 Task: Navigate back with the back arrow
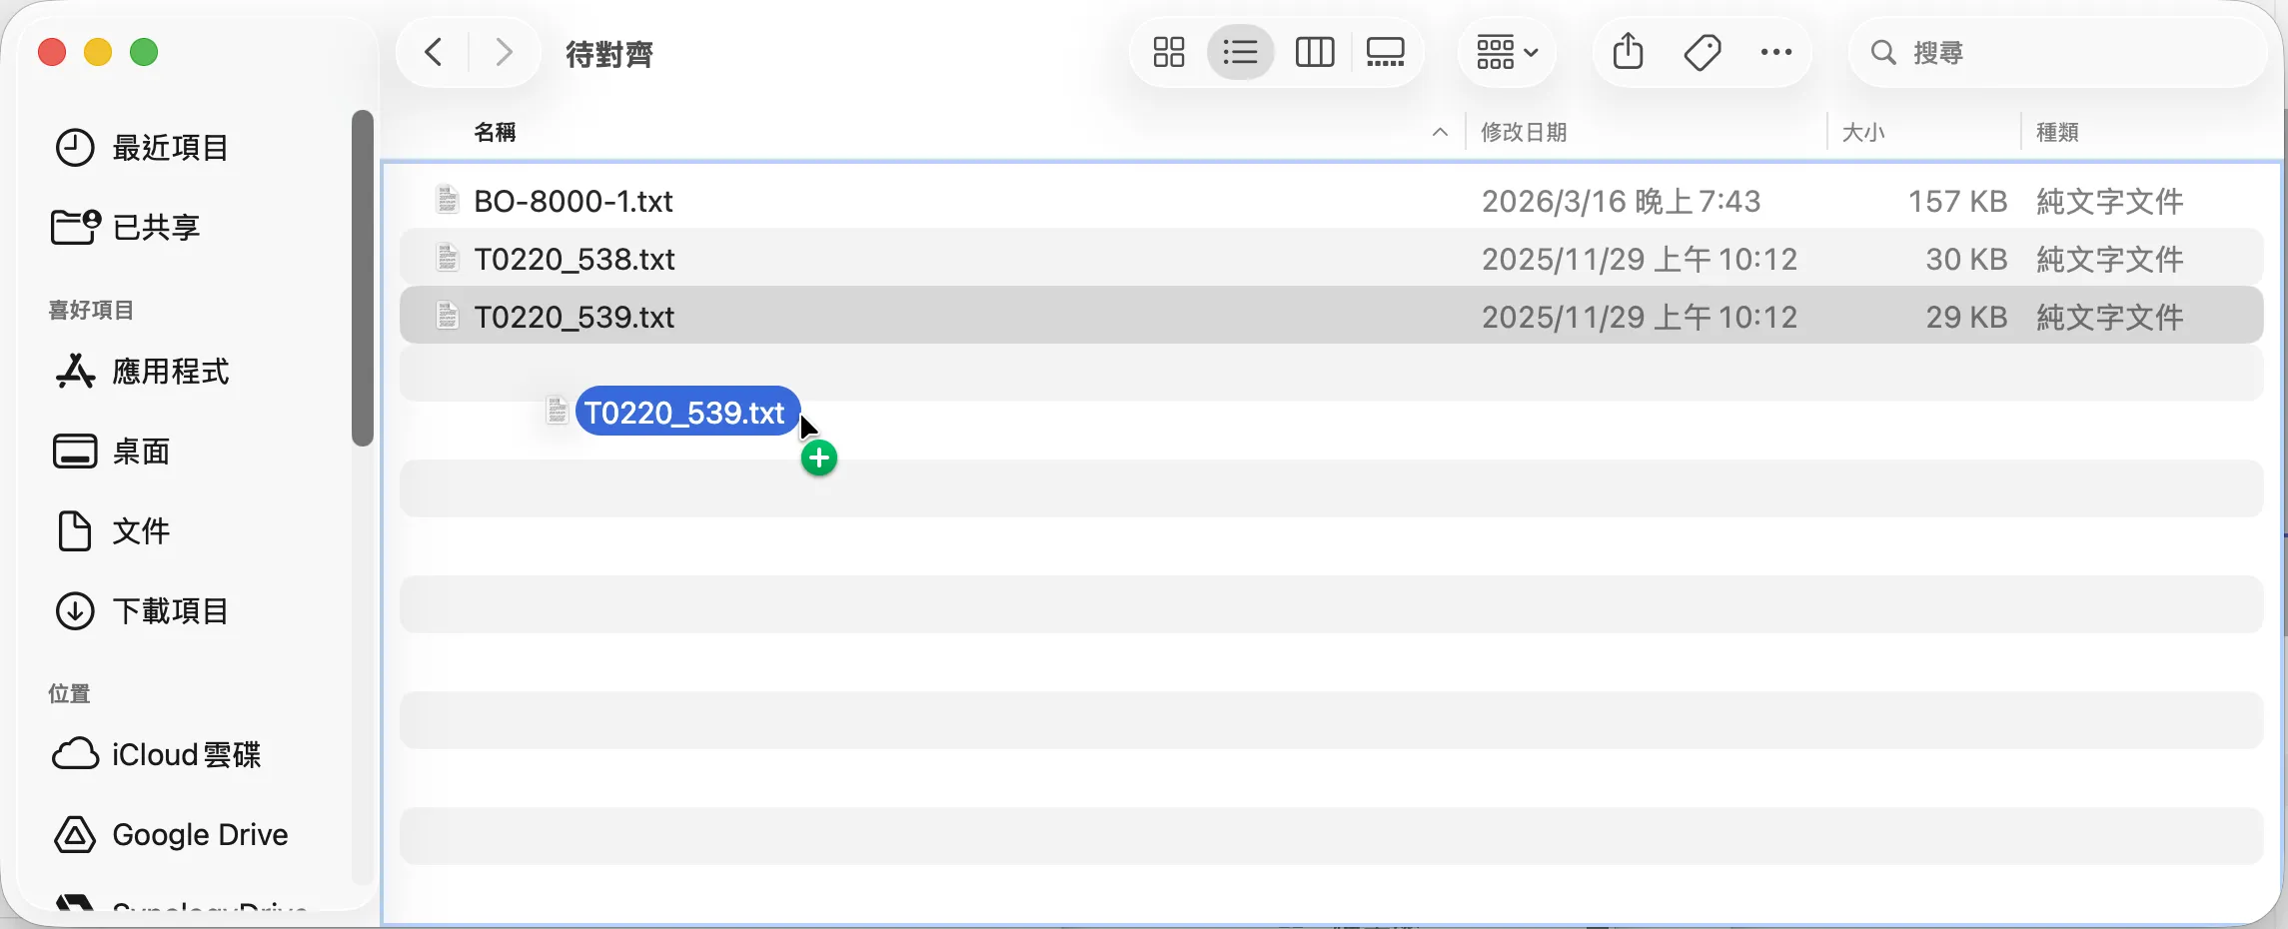(x=433, y=52)
